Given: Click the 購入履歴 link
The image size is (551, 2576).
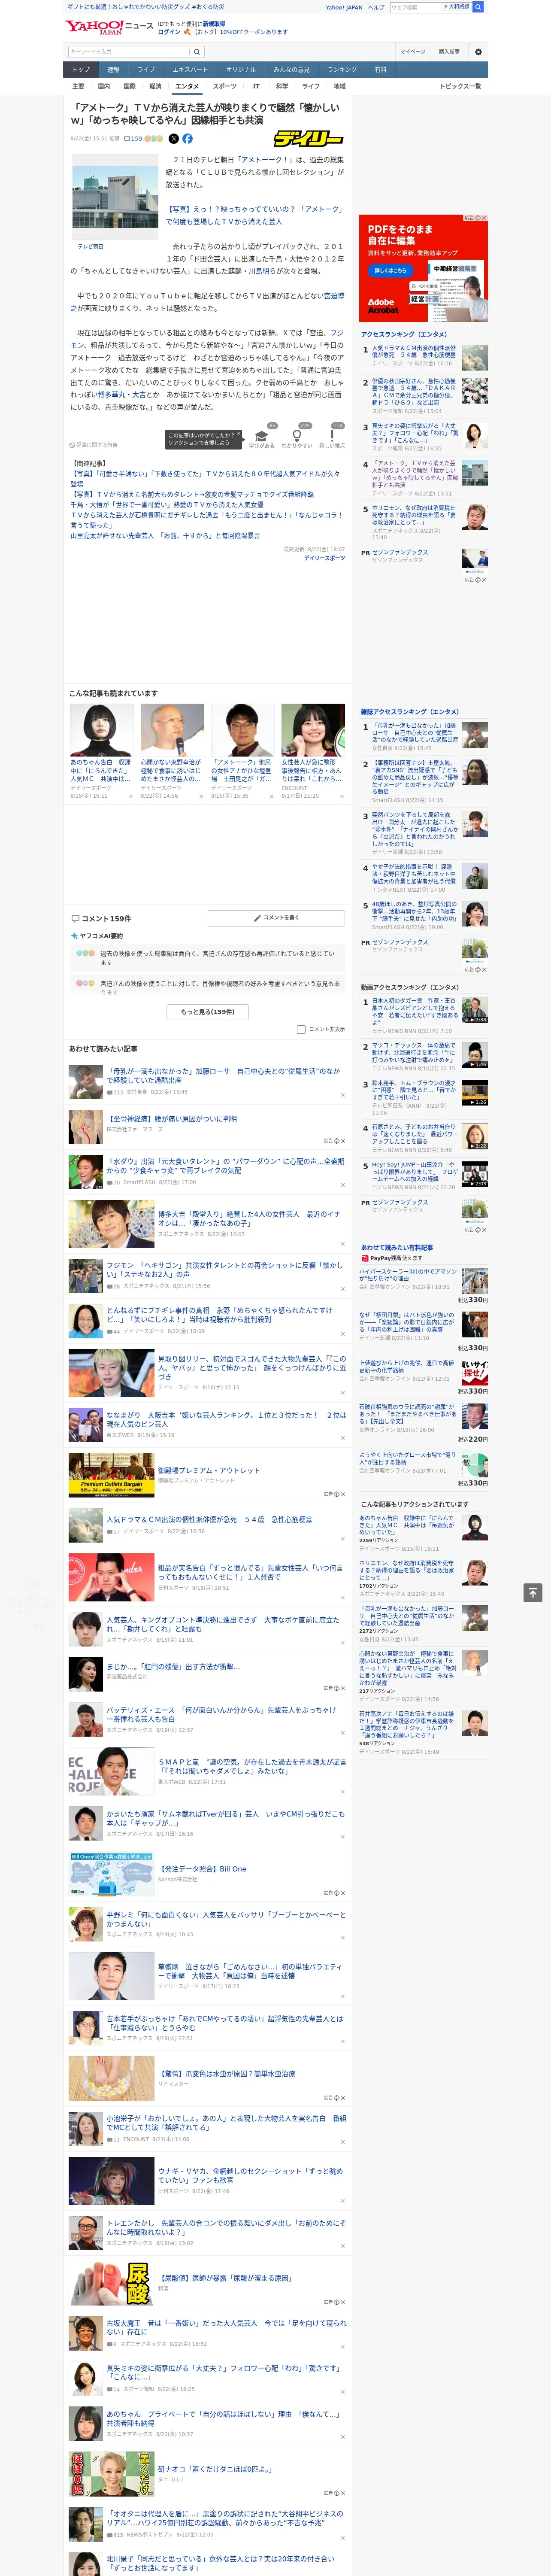Looking at the screenshot, I should coord(449,52).
